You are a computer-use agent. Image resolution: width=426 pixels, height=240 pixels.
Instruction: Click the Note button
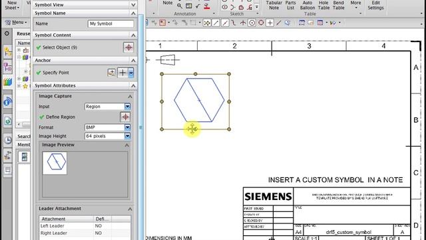click(168, 3)
